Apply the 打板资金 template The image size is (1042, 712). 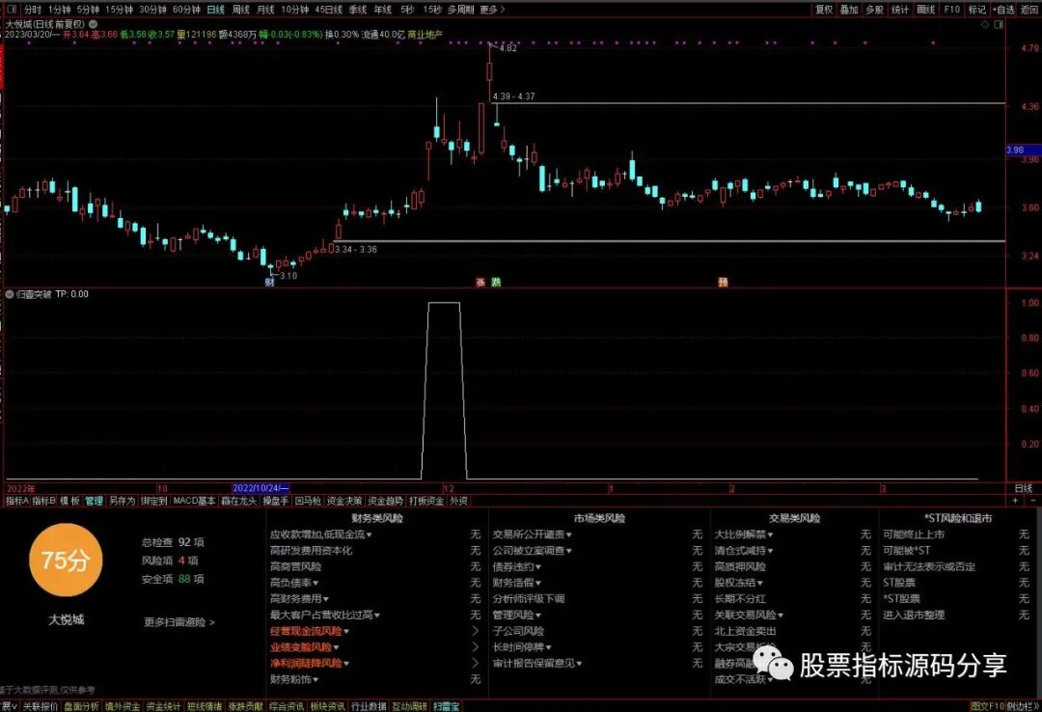[426, 501]
